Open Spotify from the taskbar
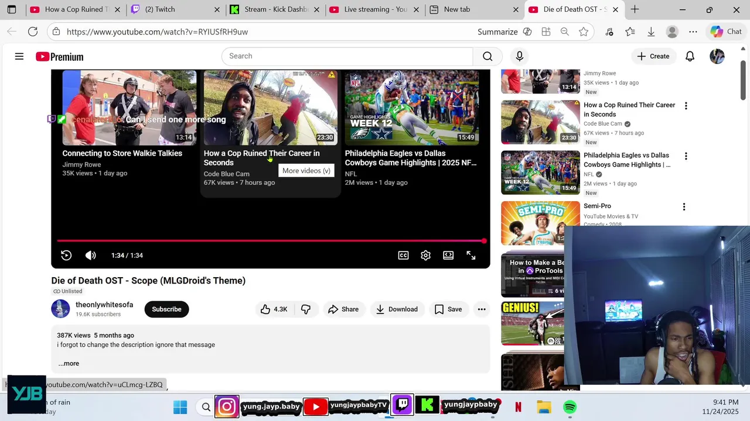 coord(570,407)
